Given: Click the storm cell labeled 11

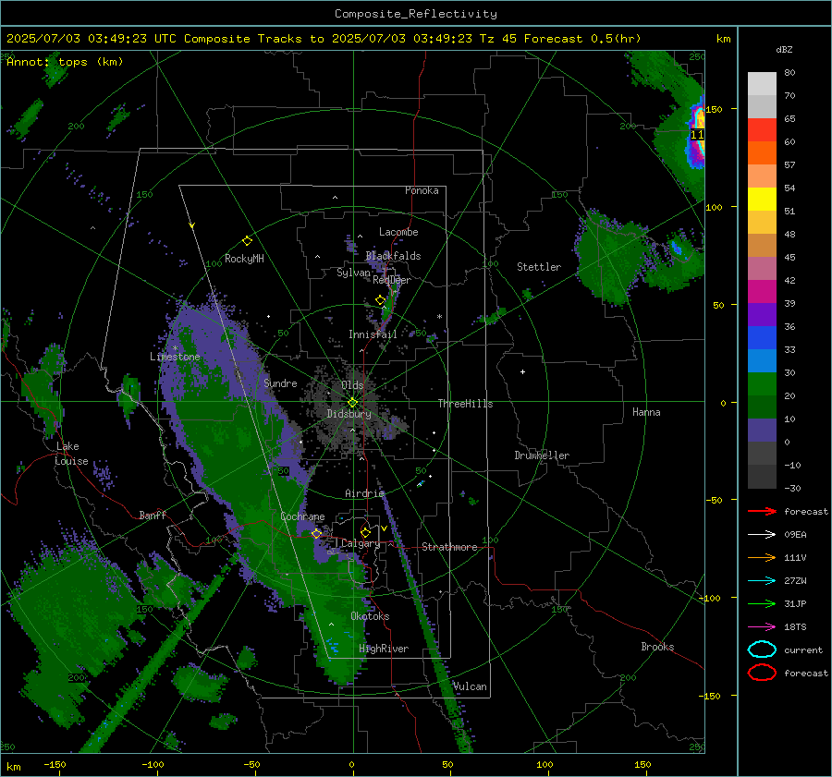Looking at the screenshot, I should tap(697, 135).
